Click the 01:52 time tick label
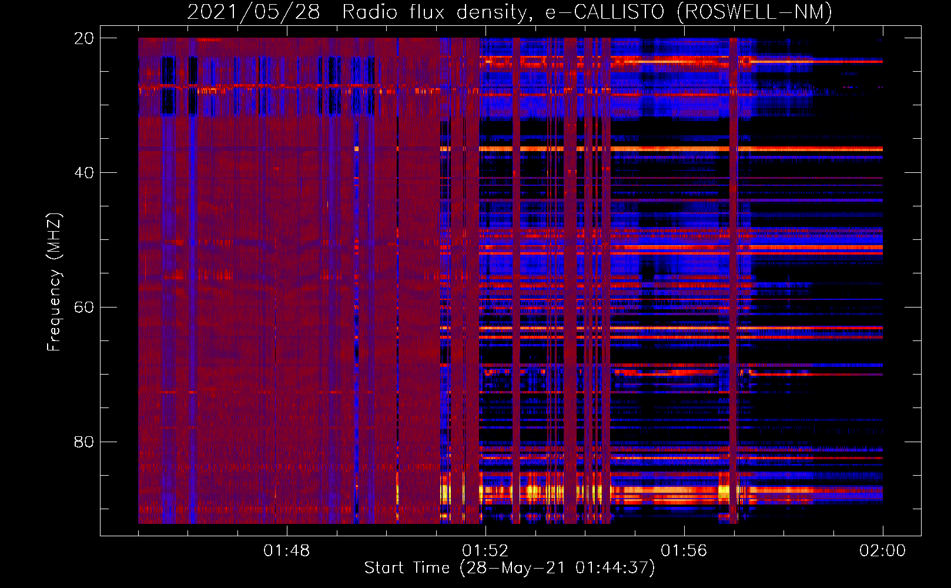This screenshot has width=951, height=588. coord(485,551)
